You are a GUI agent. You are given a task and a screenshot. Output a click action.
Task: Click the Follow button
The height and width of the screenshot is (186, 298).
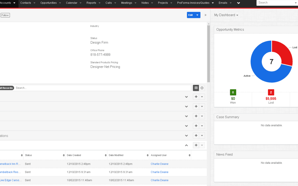pyautogui.click(x=5, y=15)
